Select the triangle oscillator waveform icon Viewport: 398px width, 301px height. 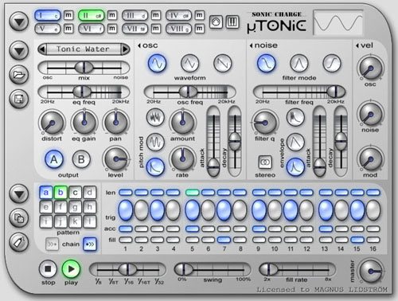coord(189,63)
